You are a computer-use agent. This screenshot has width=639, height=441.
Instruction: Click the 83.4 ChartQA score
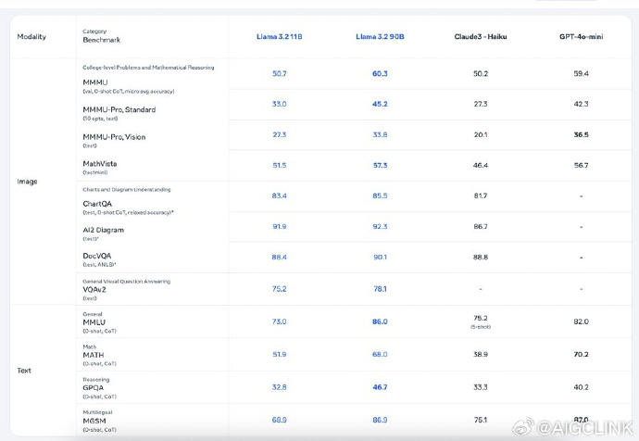[x=279, y=195]
